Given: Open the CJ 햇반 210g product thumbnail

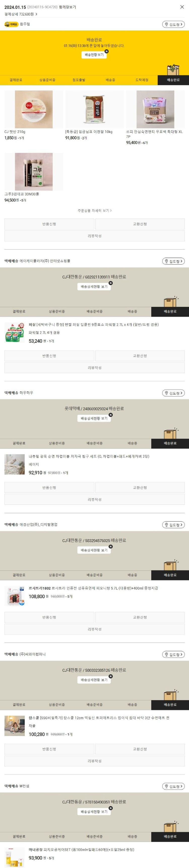Looking at the screenshot, I should pos(34,110).
